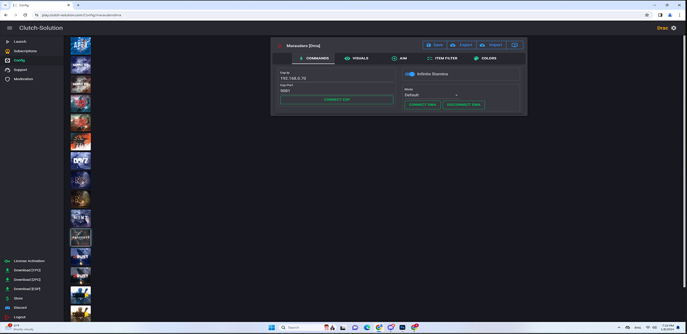Open Discord from the taskbar

tap(391, 328)
